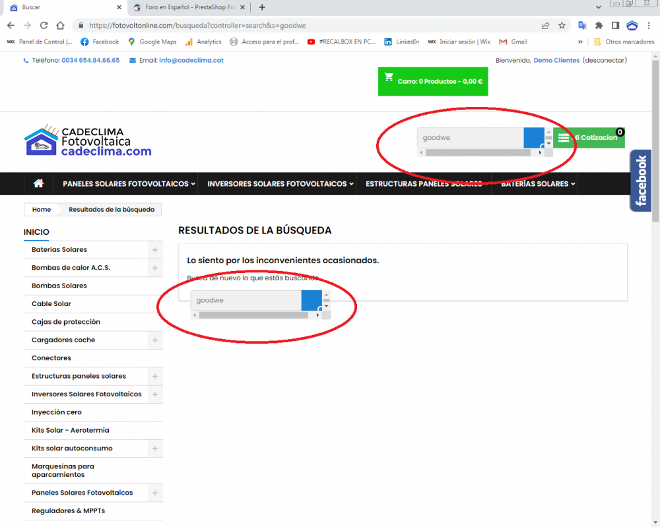Expand the Baterías Solares category

(x=156, y=250)
